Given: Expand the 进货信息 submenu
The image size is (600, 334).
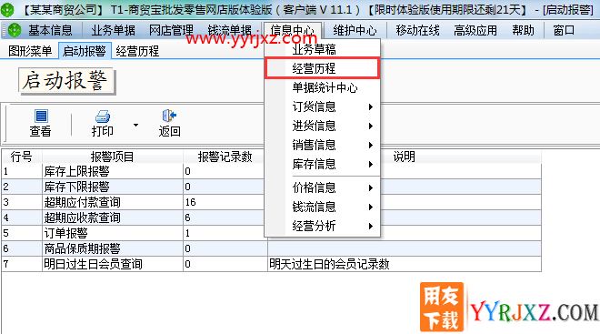Looking at the screenshot, I should (370, 126).
